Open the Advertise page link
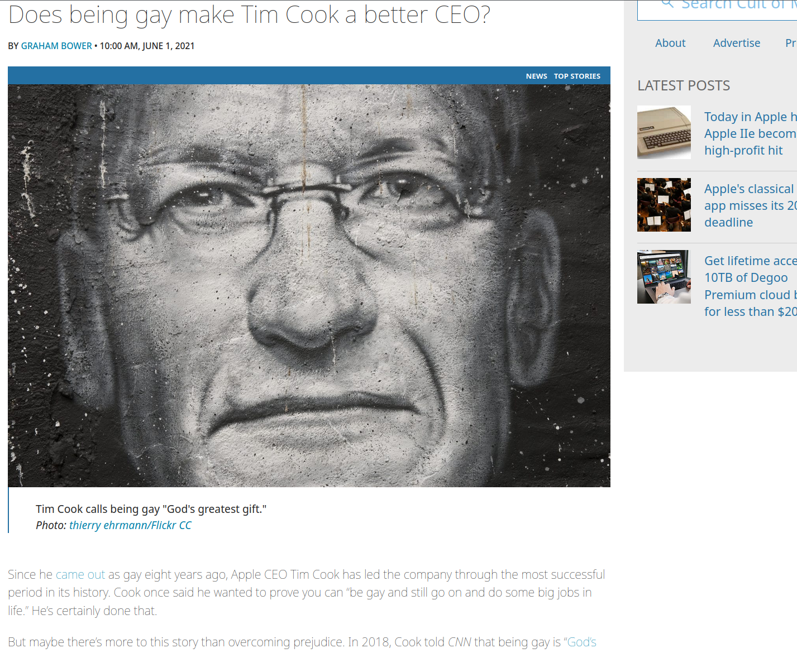Viewport: 797px width, 653px height. click(736, 43)
